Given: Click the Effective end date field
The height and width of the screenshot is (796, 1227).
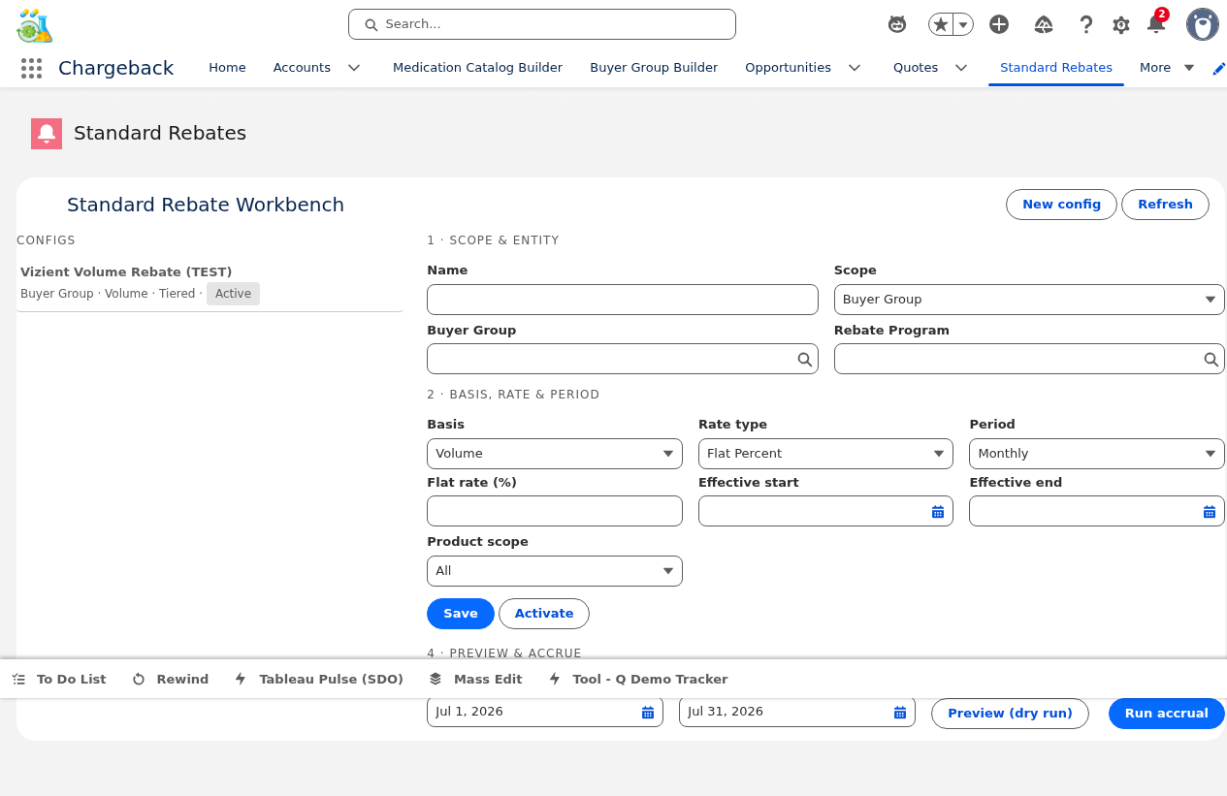Looking at the screenshot, I should (1097, 511).
